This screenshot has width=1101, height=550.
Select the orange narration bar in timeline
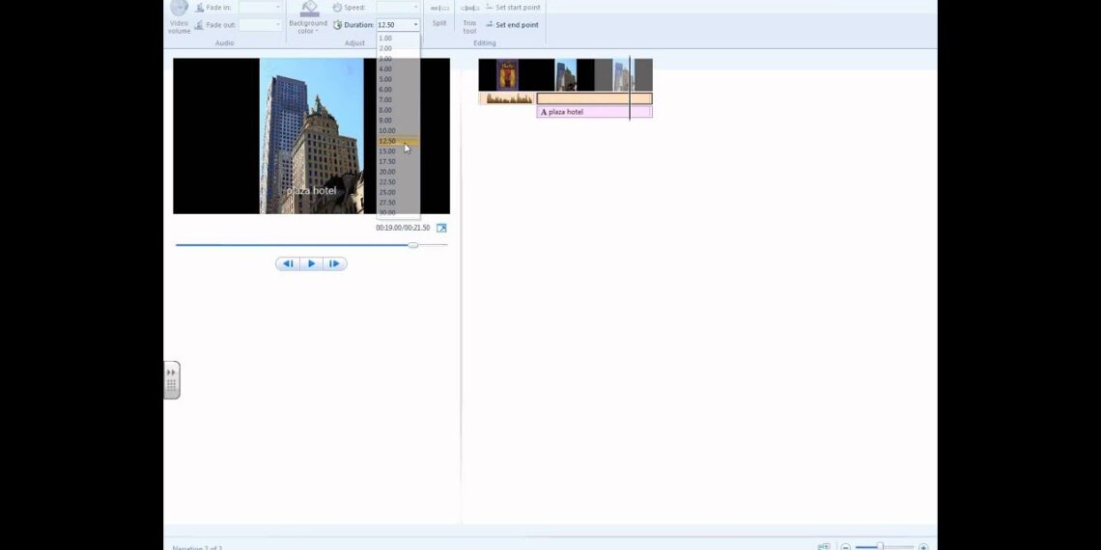(x=594, y=99)
